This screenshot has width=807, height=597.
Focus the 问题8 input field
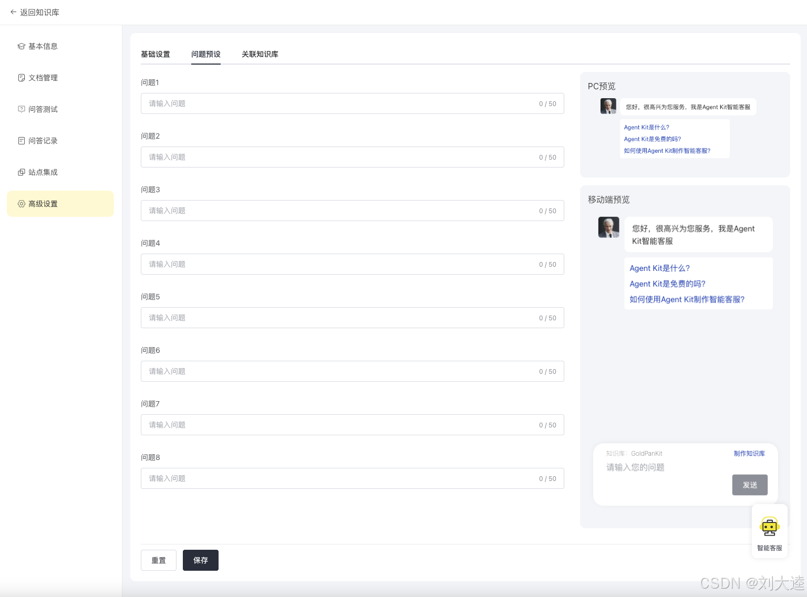353,478
